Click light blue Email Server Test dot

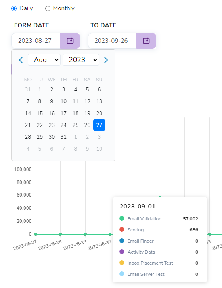[122, 274]
